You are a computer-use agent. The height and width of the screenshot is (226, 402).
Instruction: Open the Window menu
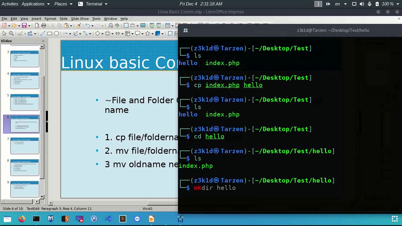(110, 19)
